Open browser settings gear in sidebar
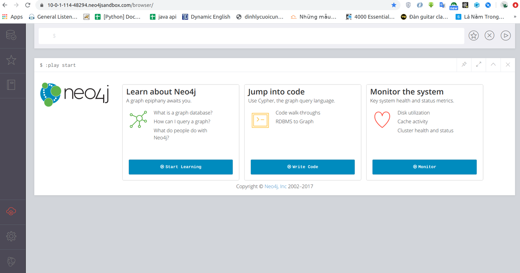 [x=11, y=236]
